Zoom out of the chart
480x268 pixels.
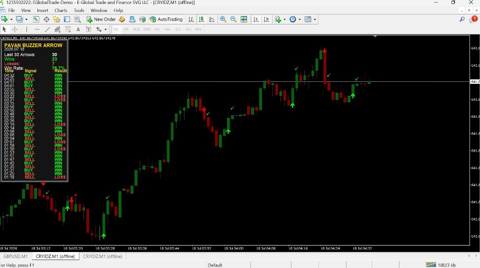pyautogui.click(x=233, y=19)
